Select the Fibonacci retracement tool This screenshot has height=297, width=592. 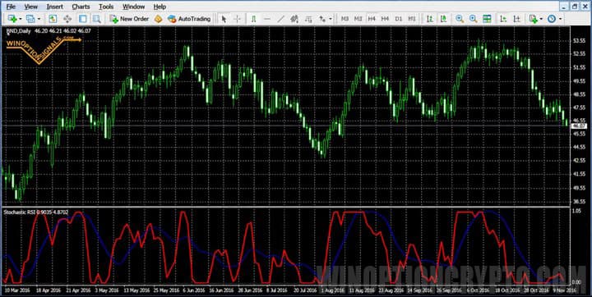click(308, 19)
